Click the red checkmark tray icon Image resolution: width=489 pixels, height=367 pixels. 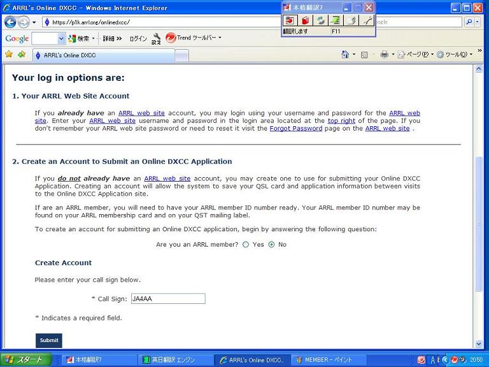pyautogui.click(x=422, y=360)
